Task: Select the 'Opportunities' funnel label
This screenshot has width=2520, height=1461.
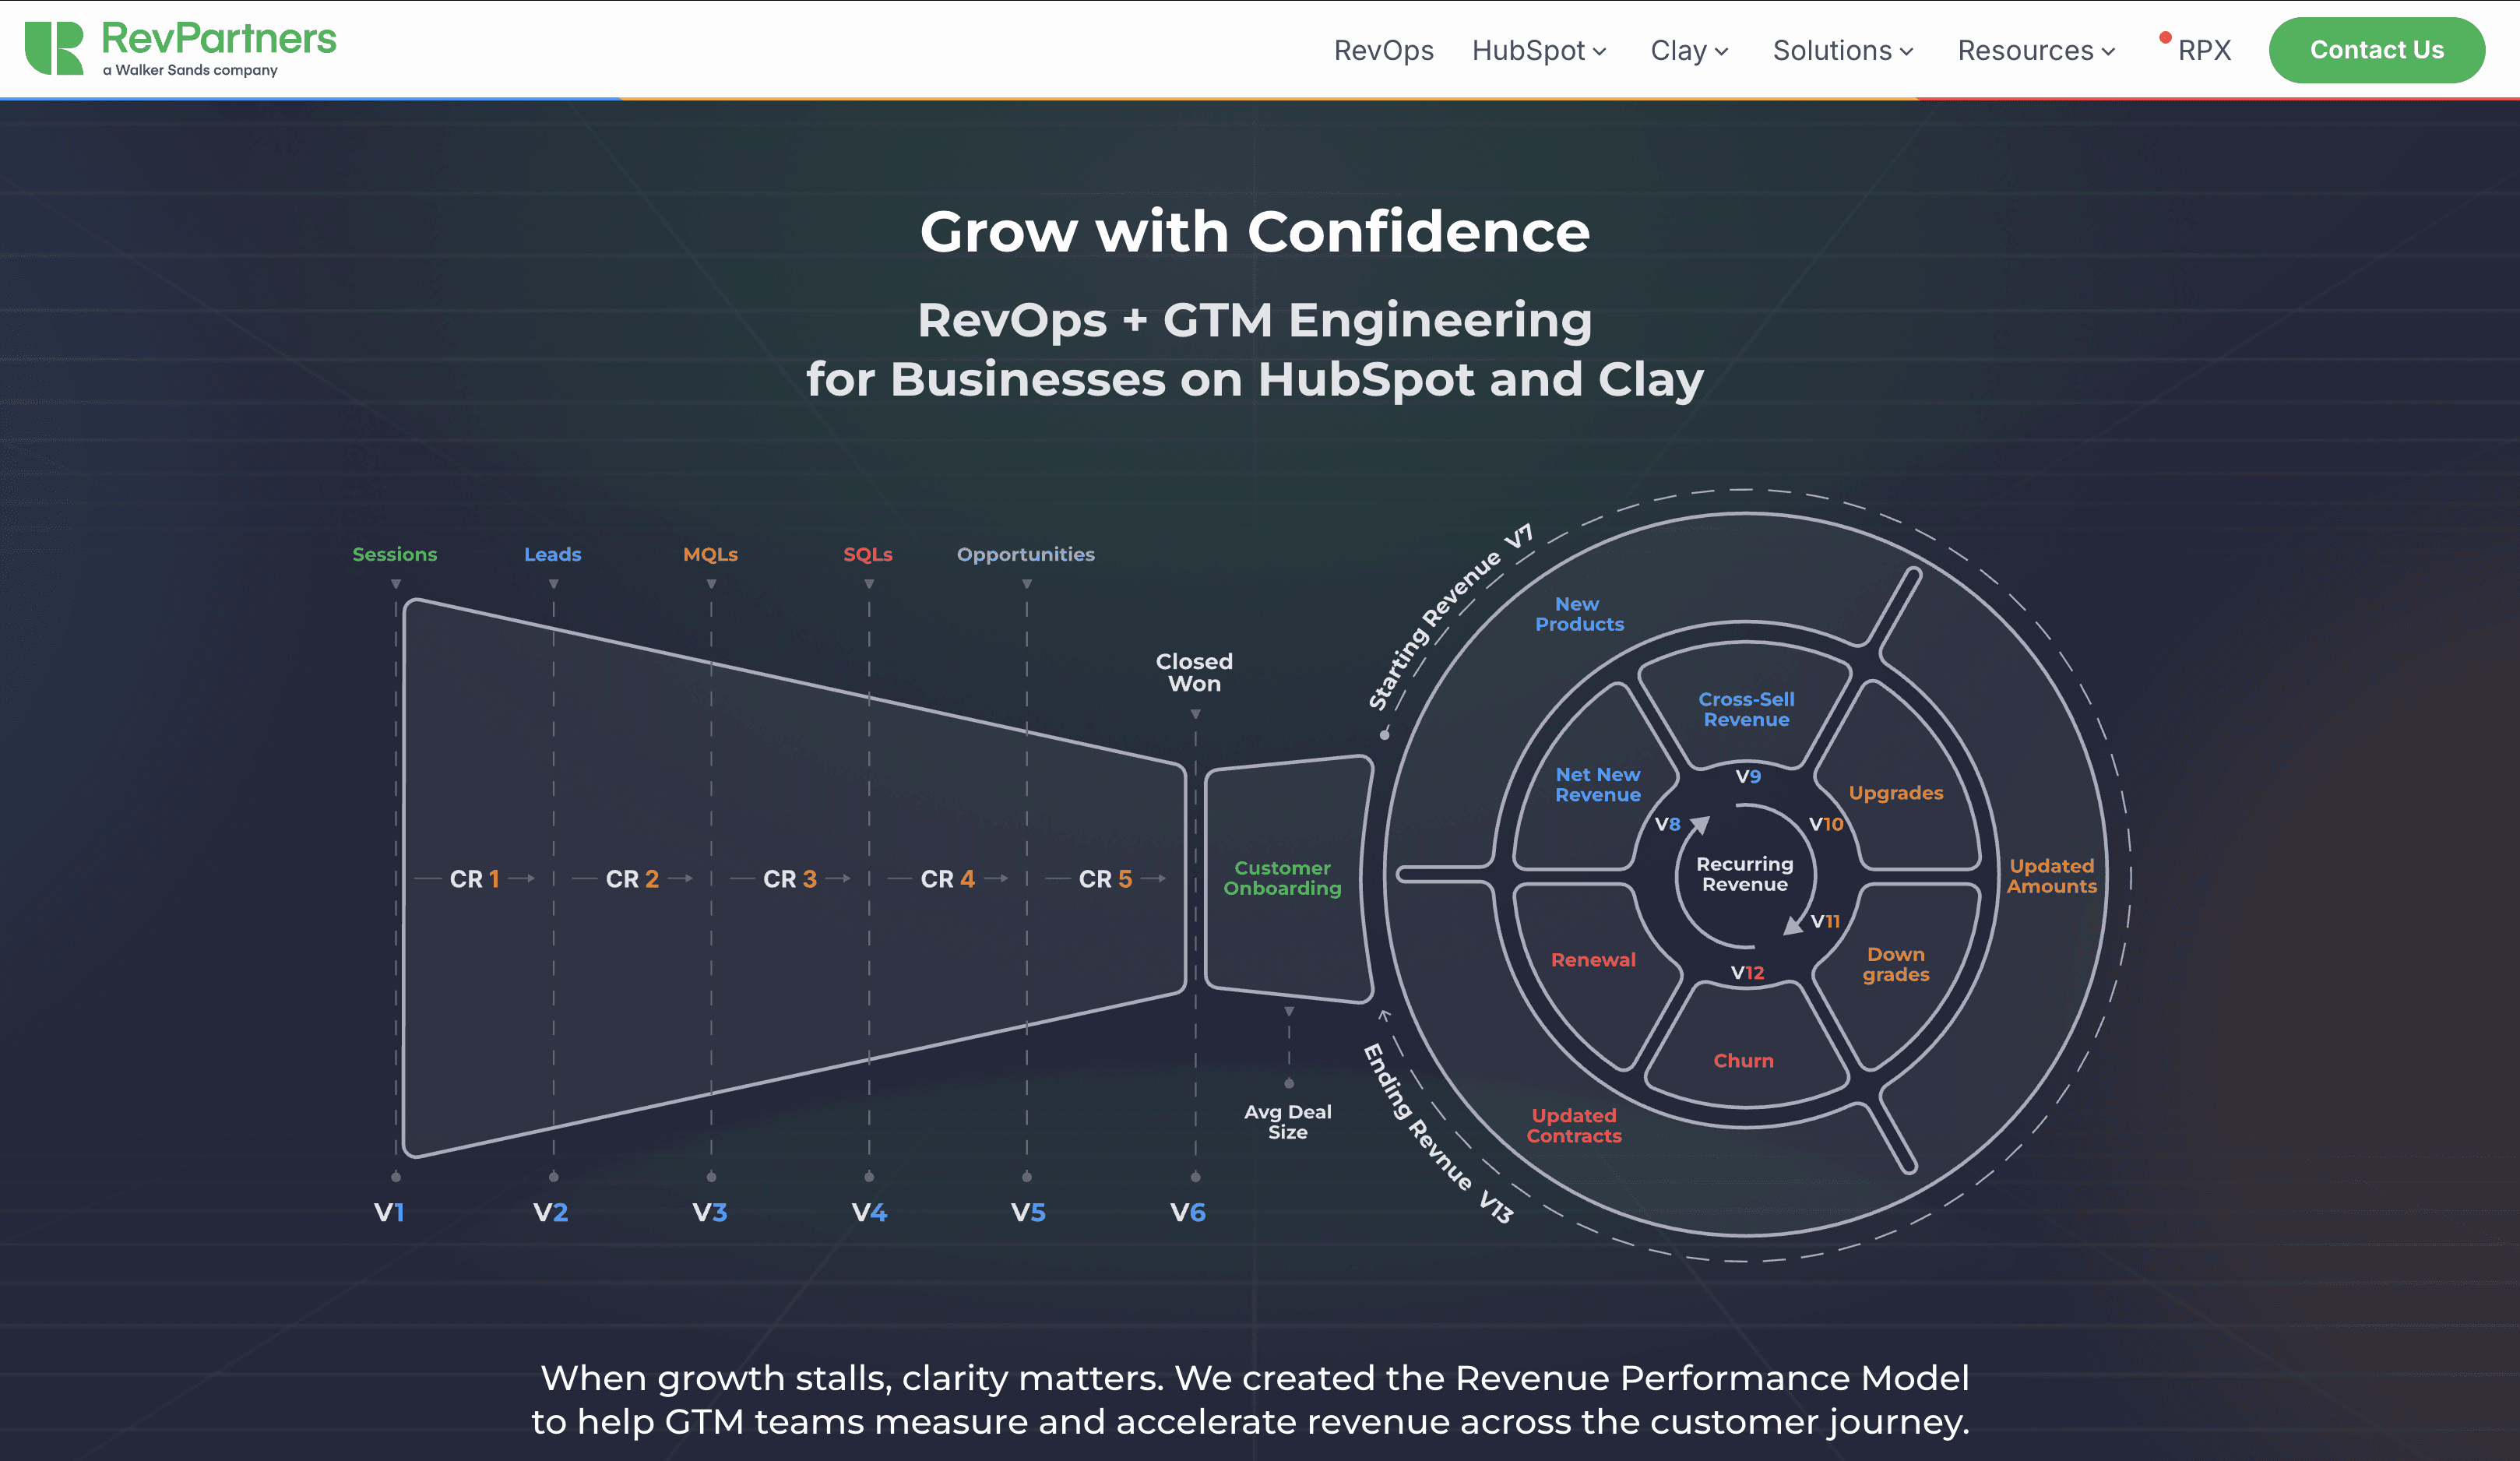Action: (1025, 555)
